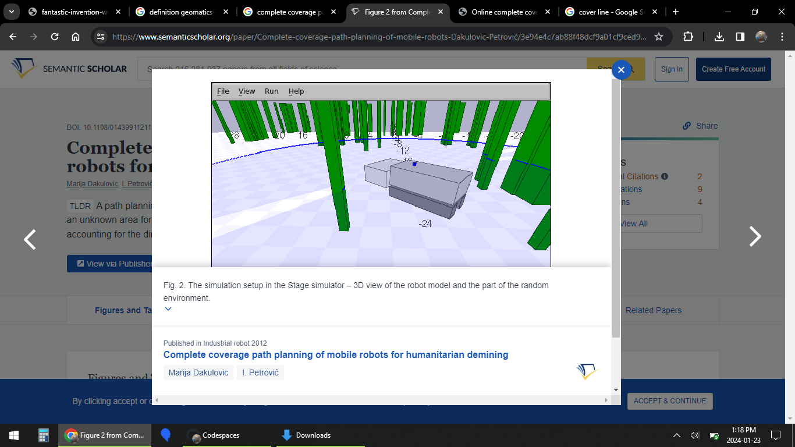Select author Marija Dakulovic chip in modal
This screenshot has height=447, width=795.
pyautogui.click(x=198, y=372)
